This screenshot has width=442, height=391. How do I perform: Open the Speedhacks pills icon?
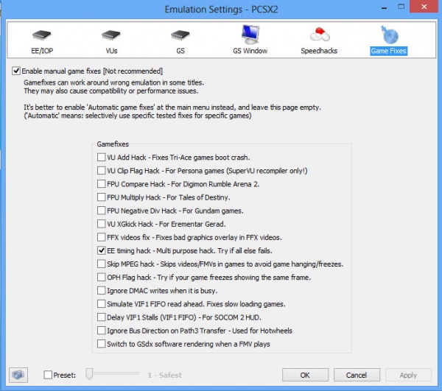320,35
